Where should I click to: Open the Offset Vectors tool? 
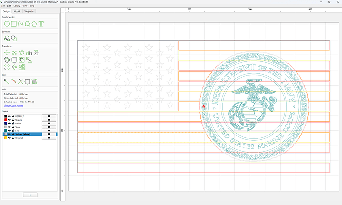point(7,60)
